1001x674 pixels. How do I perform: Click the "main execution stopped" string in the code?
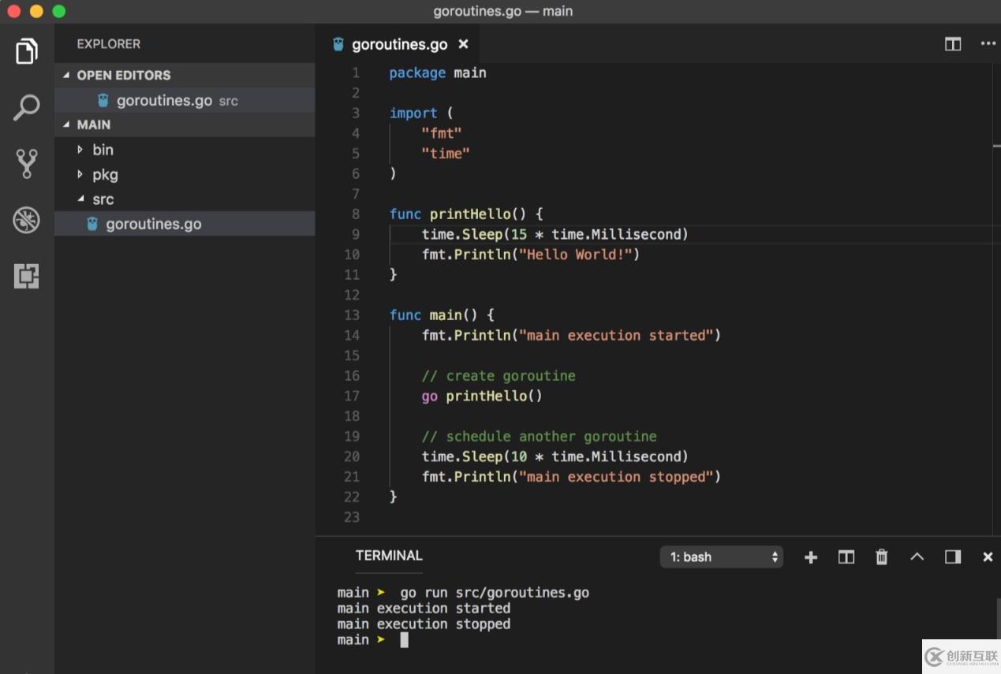tap(616, 476)
